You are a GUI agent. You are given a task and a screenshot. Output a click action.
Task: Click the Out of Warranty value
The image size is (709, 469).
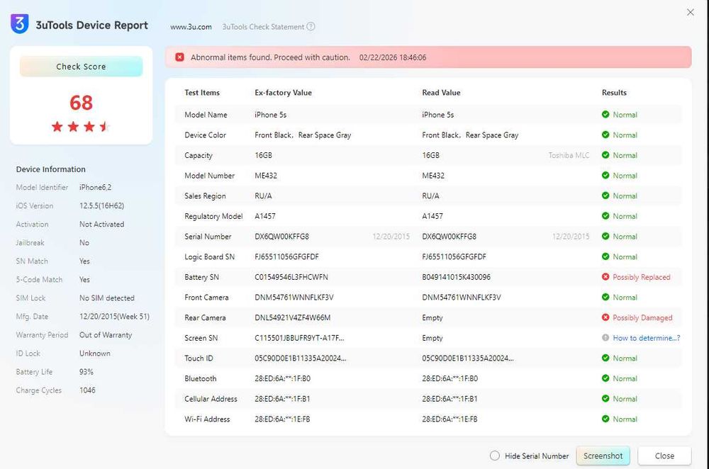click(106, 335)
